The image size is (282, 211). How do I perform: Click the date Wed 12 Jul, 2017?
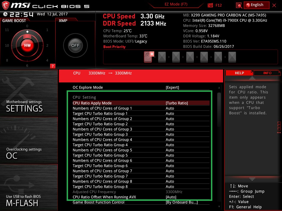click(x=52, y=14)
